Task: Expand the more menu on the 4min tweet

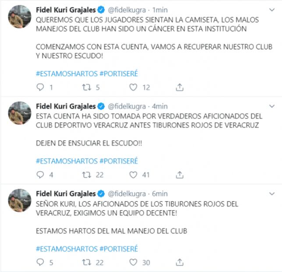Action: coord(272,106)
